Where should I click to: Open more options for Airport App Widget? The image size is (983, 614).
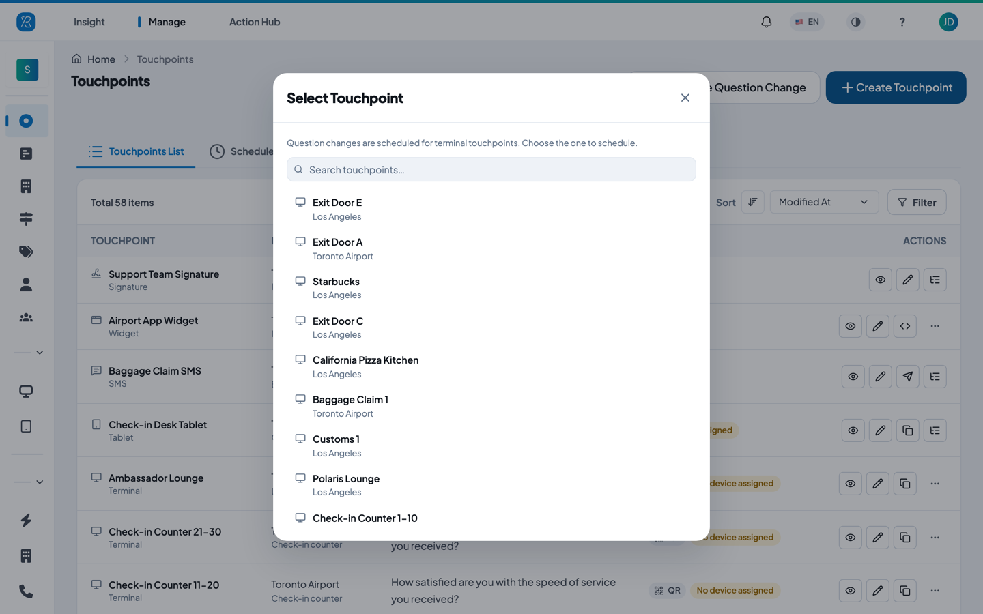[935, 326]
